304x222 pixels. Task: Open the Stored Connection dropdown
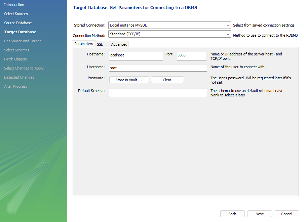[x=169, y=25]
